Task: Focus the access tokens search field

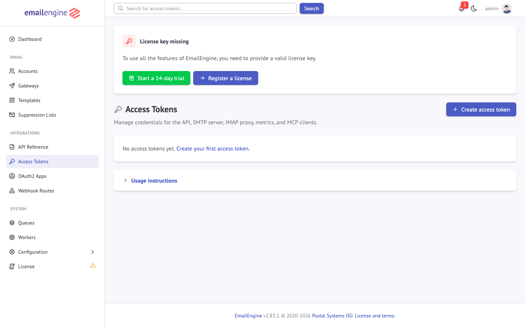Action: (205, 8)
